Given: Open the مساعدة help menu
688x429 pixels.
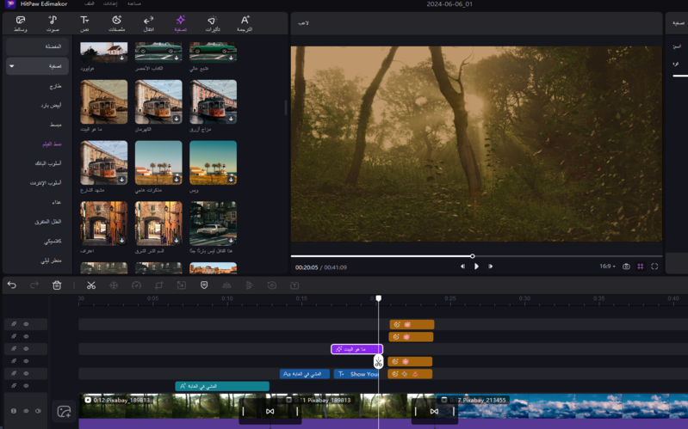Looking at the screenshot, I should pos(134,4).
